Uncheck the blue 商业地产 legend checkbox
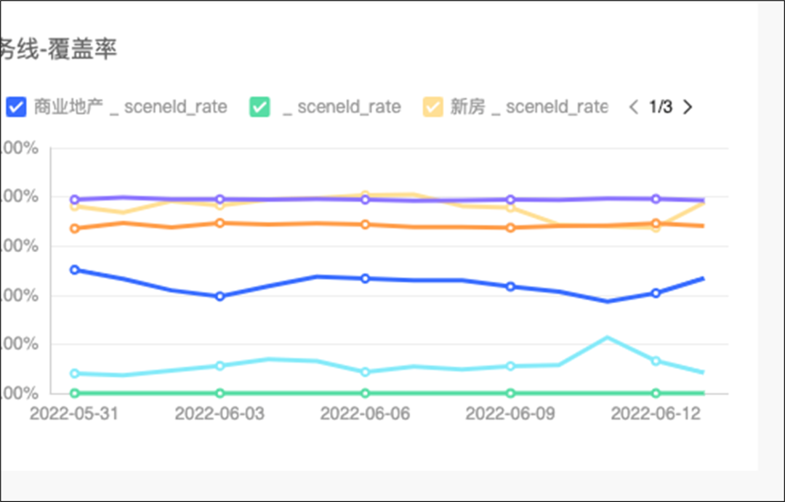This screenshot has width=785, height=502. click(x=17, y=107)
